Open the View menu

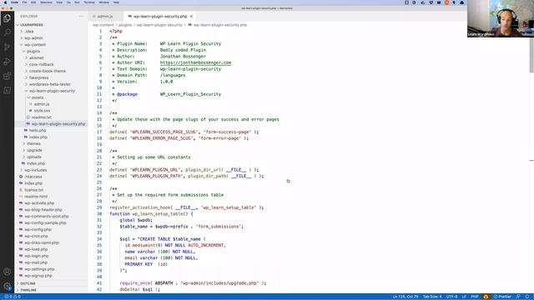coord(59,2)
